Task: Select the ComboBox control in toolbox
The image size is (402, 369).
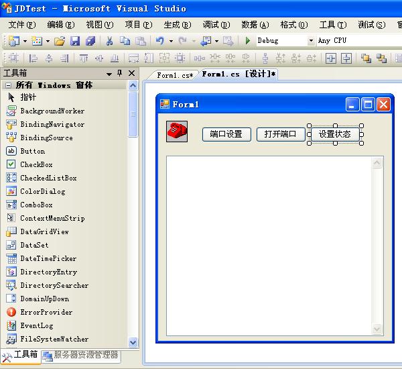Action: (36, 205)
